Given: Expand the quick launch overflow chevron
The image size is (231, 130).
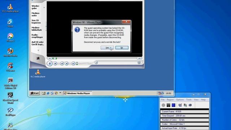Looking at the screenshot, I should point(60,93).
